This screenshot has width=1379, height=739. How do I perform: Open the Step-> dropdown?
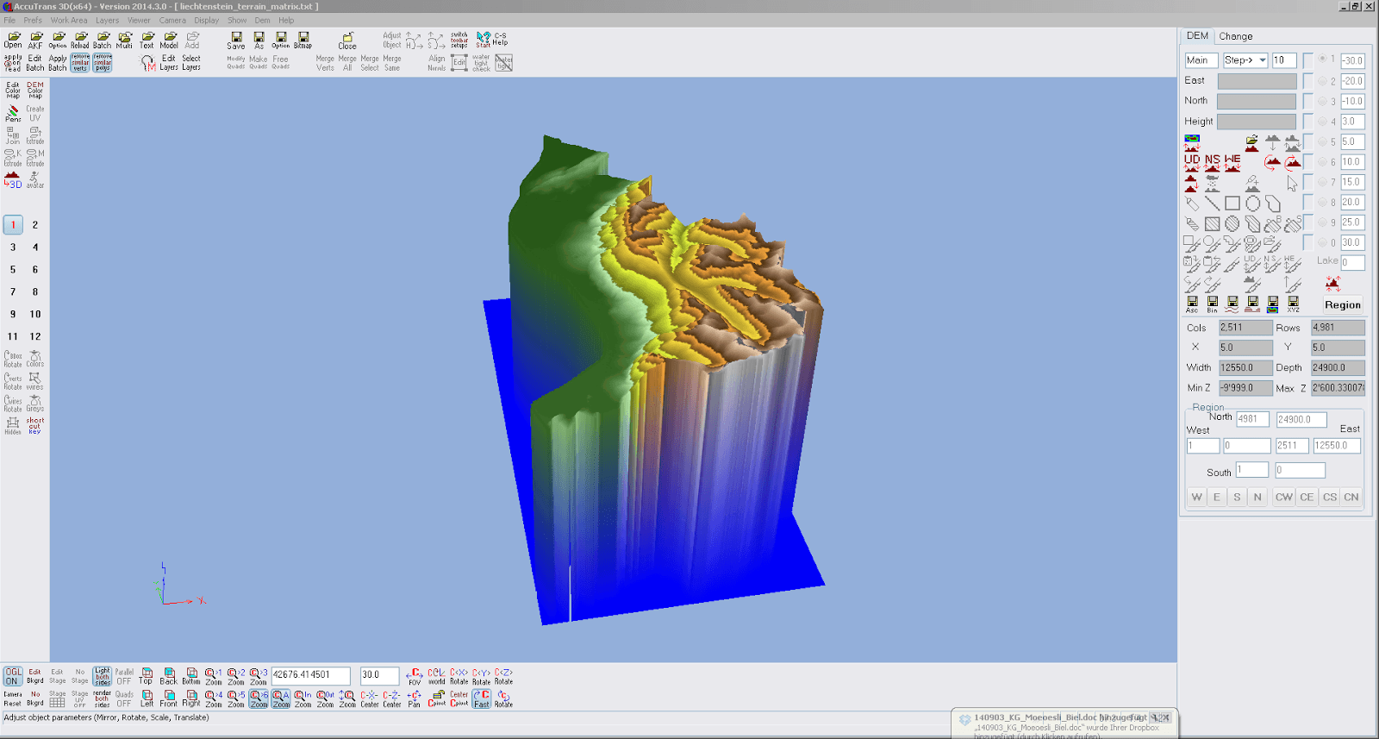[x=1245, y=60]
